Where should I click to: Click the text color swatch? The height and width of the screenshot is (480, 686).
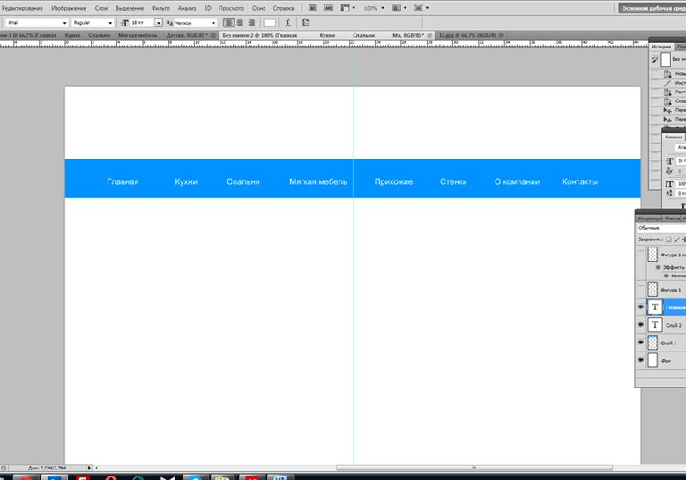click(x=270, y=23)
